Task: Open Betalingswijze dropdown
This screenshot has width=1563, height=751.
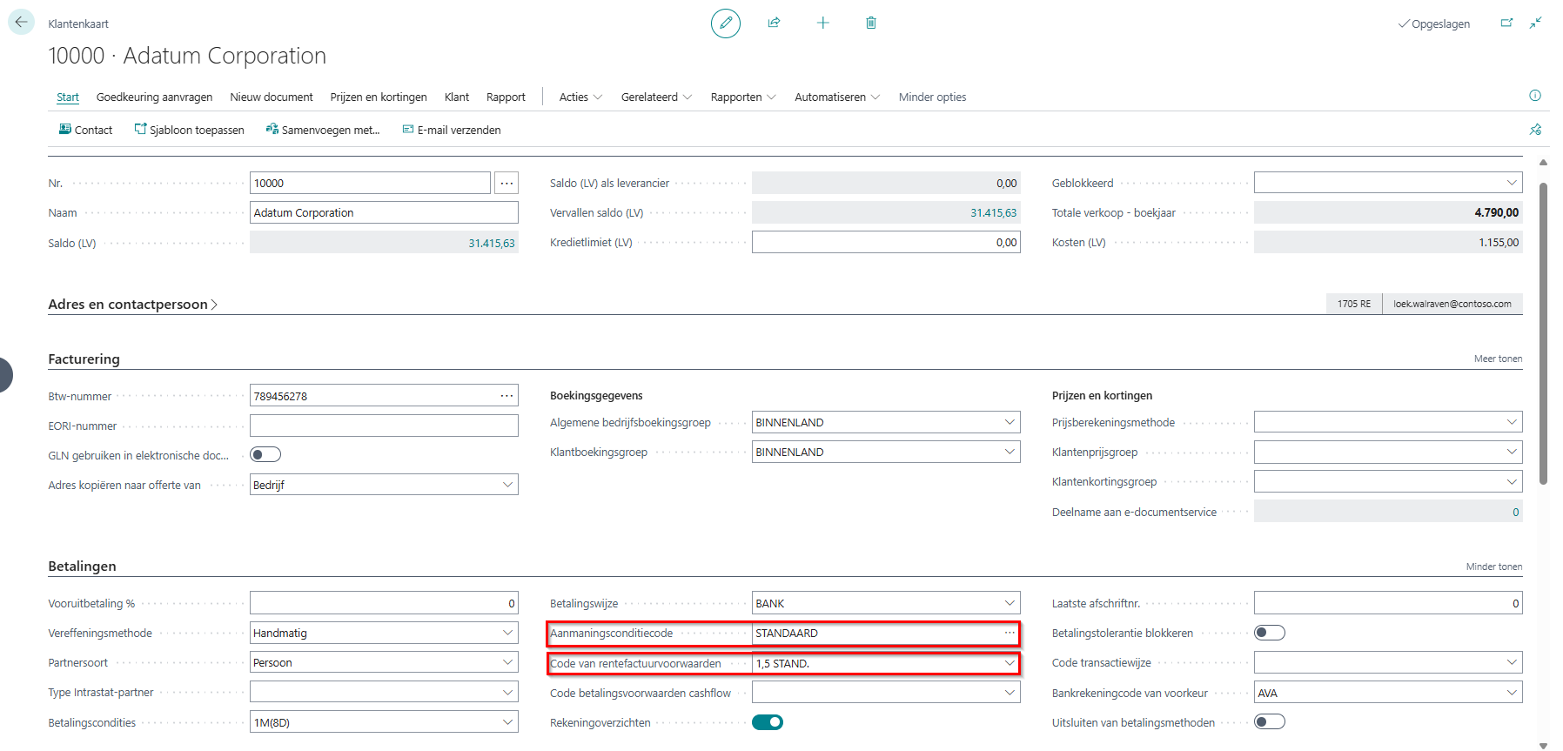Action: click(1010, 603)
